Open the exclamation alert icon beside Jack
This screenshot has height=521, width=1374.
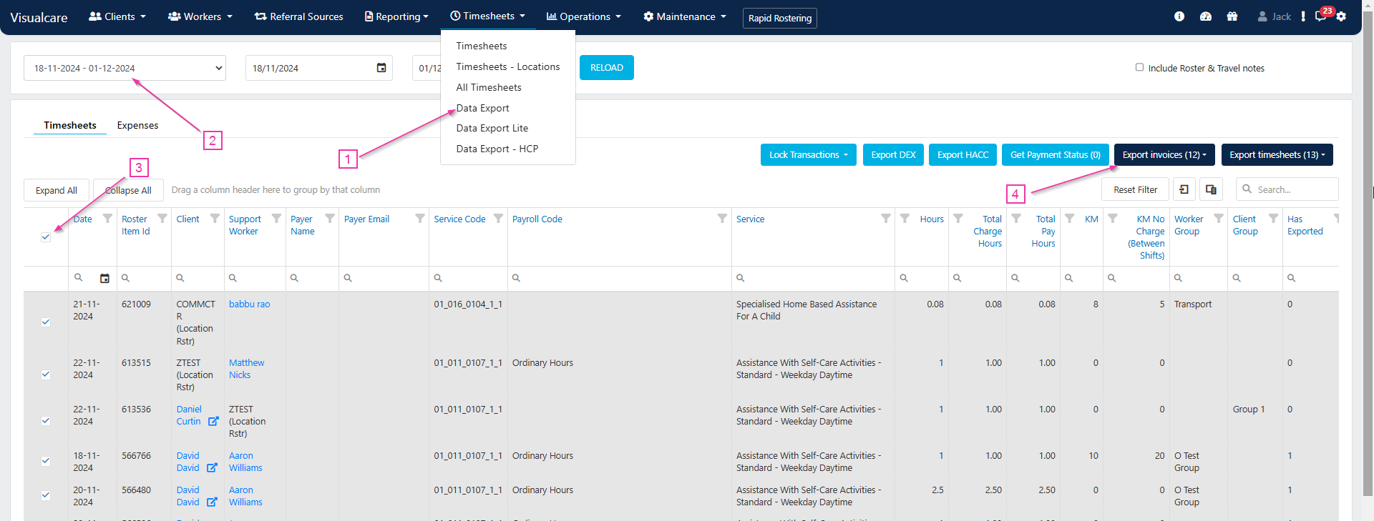click(x=1303, y=16)
